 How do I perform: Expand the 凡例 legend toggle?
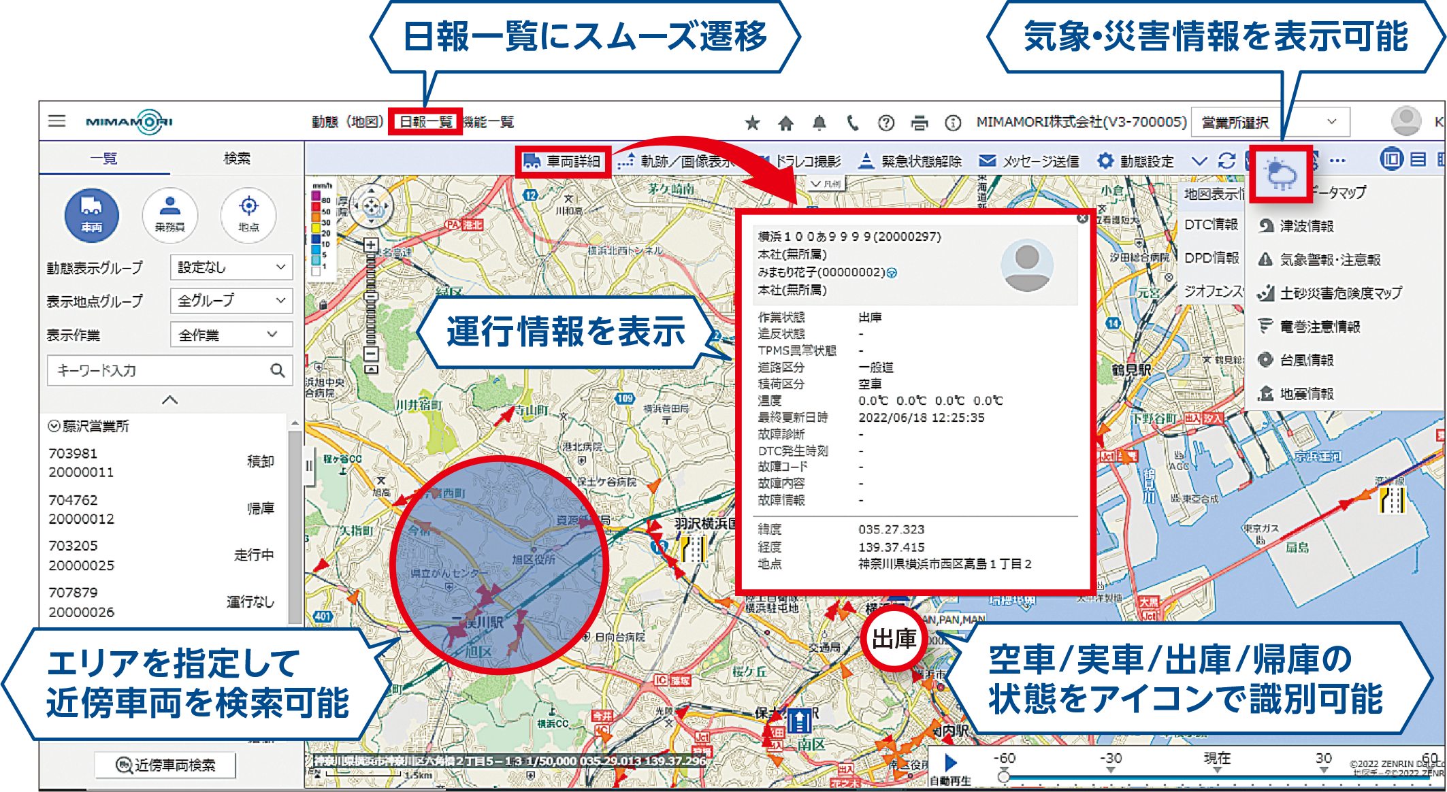pyautogui.click(x=826, y=184)
